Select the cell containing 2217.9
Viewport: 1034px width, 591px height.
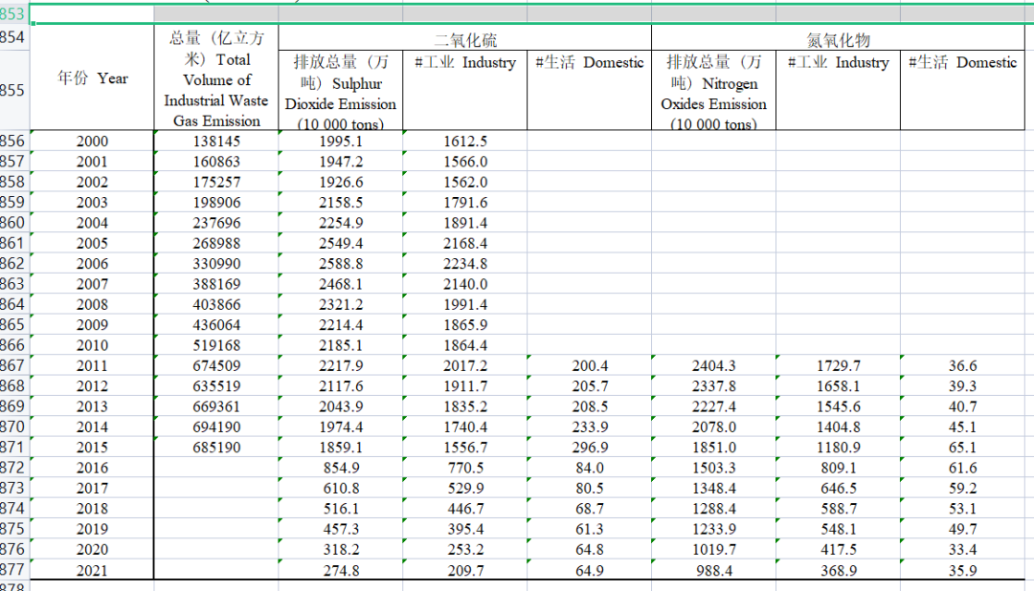[x=340, y=365]
